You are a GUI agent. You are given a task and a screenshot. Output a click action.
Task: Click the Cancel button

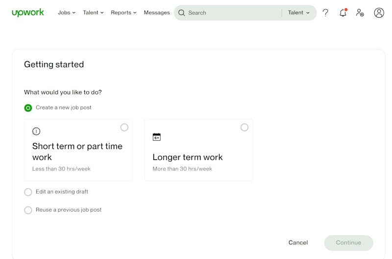[x=298, y=242]
